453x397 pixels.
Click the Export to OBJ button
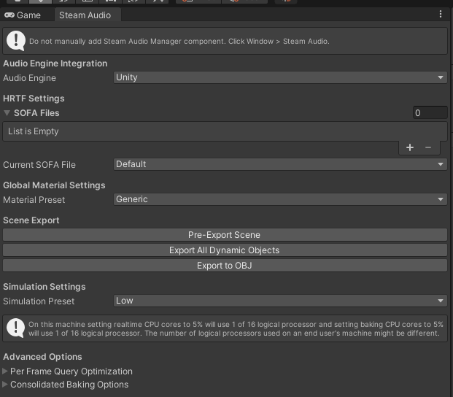(225, 266)
